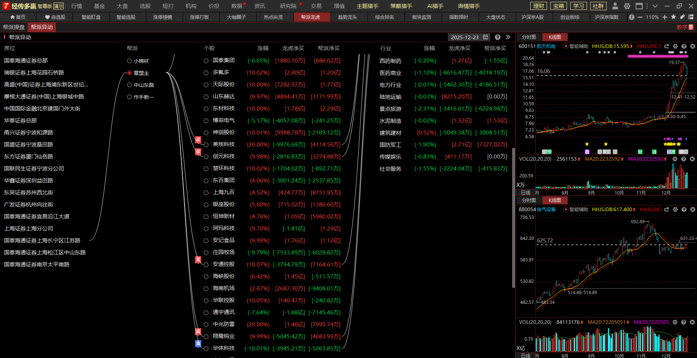Open settings via the top gear icon

[x=627, y=6]
